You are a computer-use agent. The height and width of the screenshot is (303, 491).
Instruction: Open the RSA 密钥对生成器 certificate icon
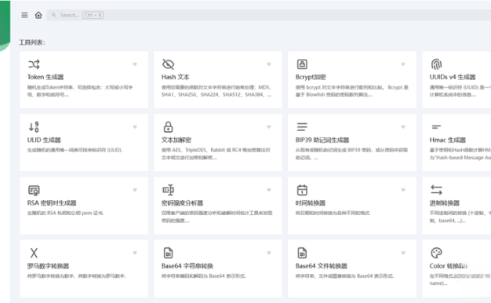[x=34, y=190]
